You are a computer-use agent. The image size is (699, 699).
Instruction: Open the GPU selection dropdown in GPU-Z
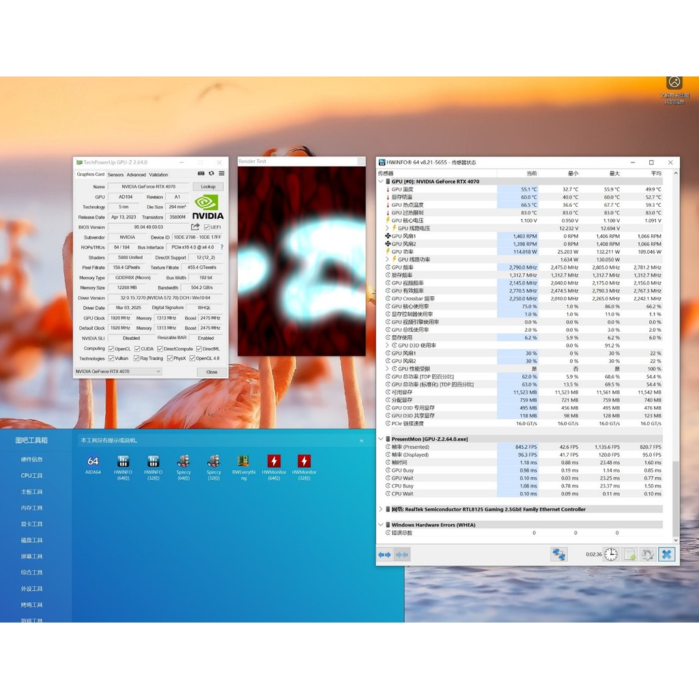tap(118, 371)
